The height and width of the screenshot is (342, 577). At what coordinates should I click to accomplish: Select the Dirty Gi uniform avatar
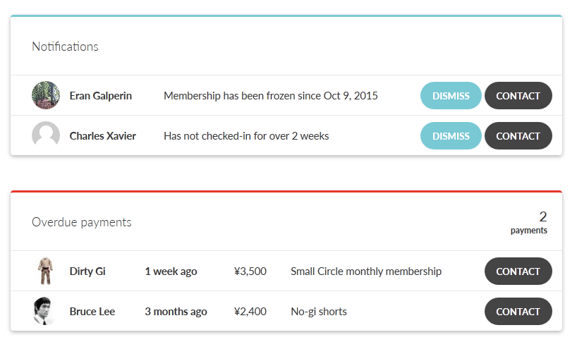click(46, 271)
